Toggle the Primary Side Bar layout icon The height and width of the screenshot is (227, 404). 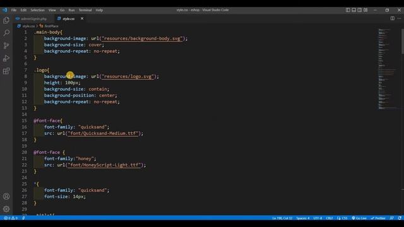[x=348, y=10]
